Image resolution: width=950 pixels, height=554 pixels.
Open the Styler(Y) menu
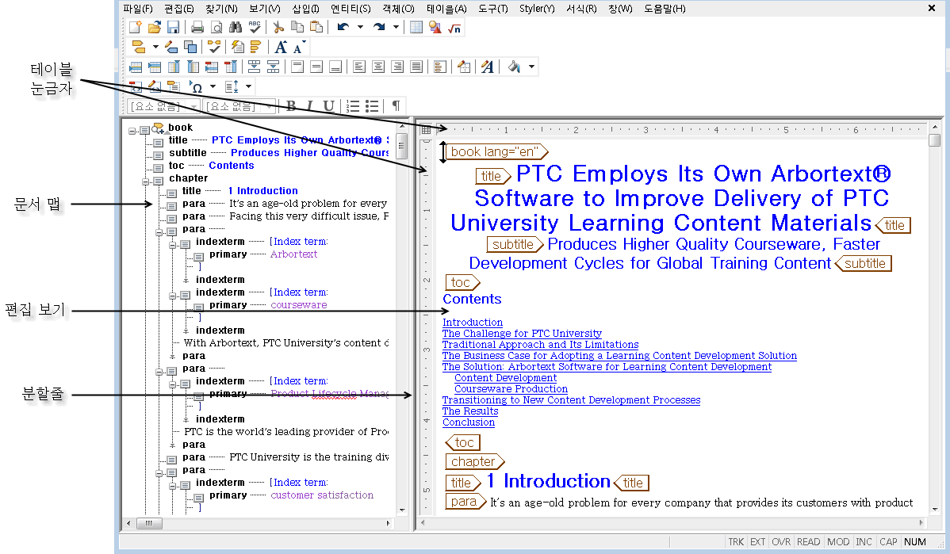tap(537, 9)
